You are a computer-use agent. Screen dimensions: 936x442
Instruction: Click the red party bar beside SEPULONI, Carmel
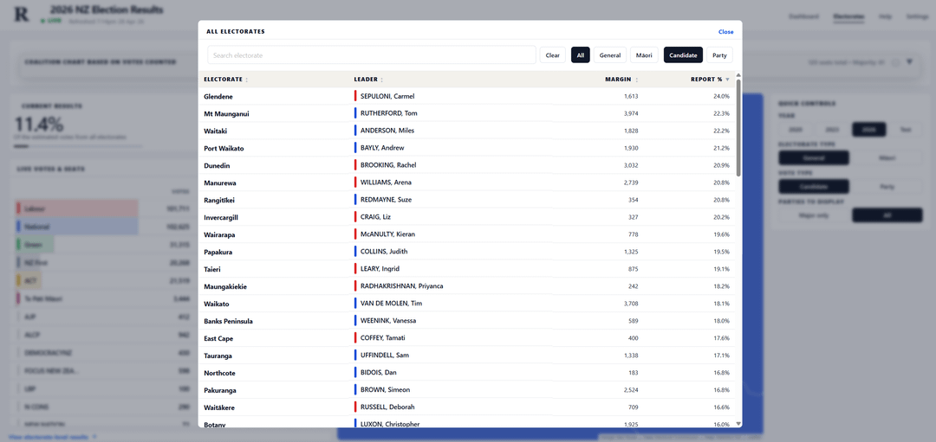(355, 96)
